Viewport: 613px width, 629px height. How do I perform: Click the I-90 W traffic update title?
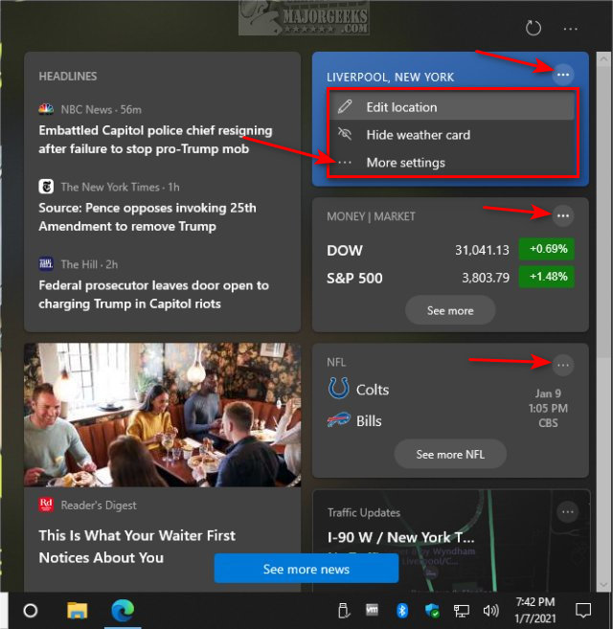(400, 537)
